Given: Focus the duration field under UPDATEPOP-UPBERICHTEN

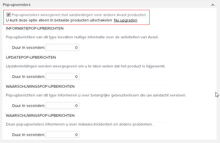Looking at the screenshot, I should 62,76.
